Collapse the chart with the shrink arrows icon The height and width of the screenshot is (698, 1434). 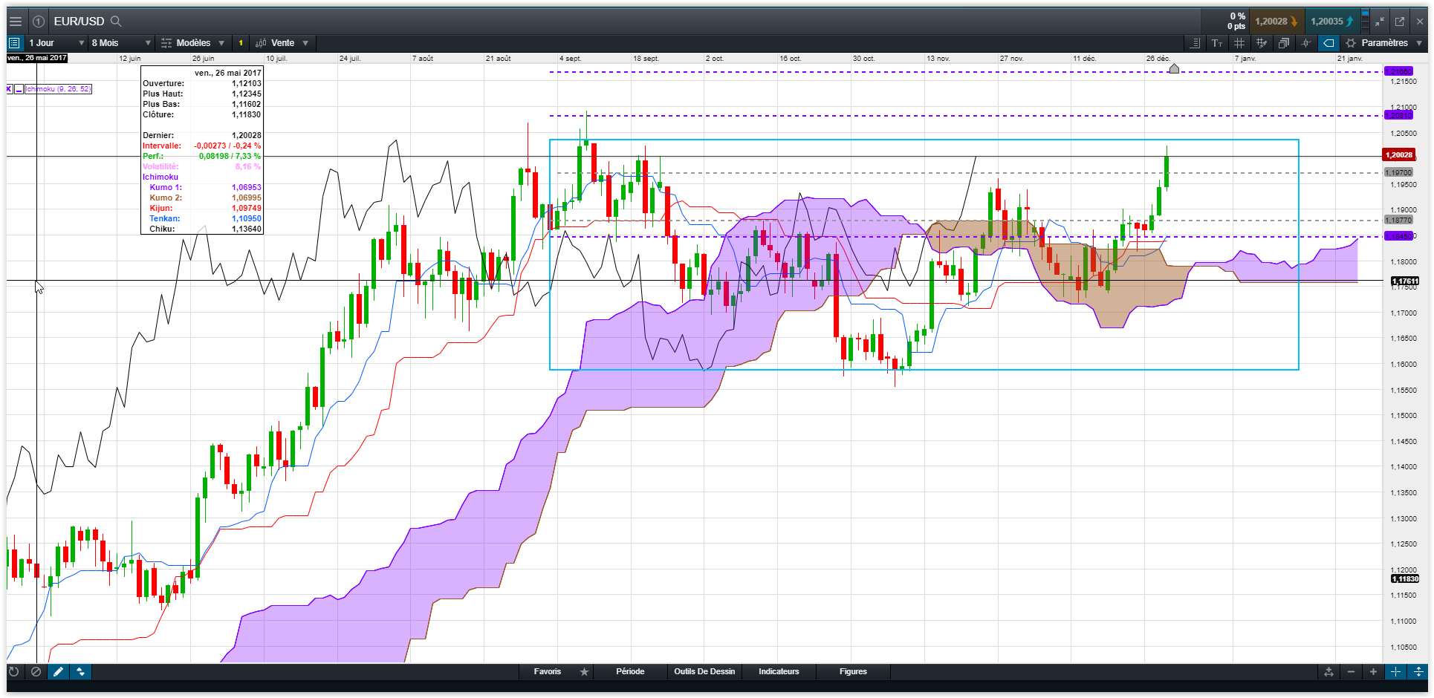[x=1380, y=22]
